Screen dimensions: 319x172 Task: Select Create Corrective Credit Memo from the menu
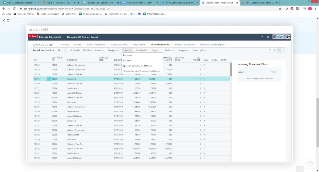point(138,66)
